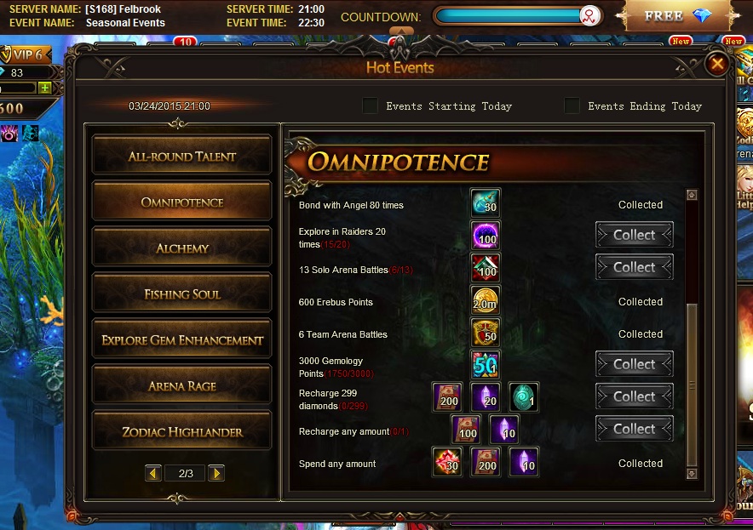Click the FREE diamond banner

click(x=677, y=16)
